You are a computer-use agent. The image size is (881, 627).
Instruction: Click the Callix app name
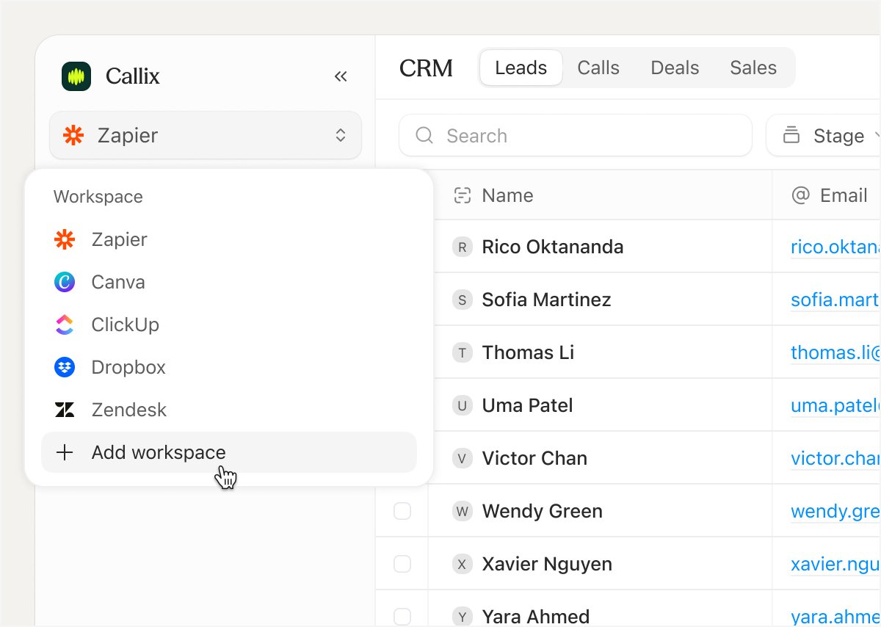[x=133, y=76]
